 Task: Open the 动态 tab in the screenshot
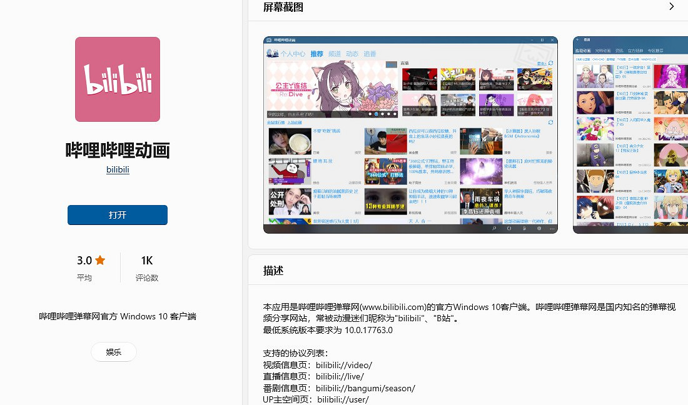[352, 54]
